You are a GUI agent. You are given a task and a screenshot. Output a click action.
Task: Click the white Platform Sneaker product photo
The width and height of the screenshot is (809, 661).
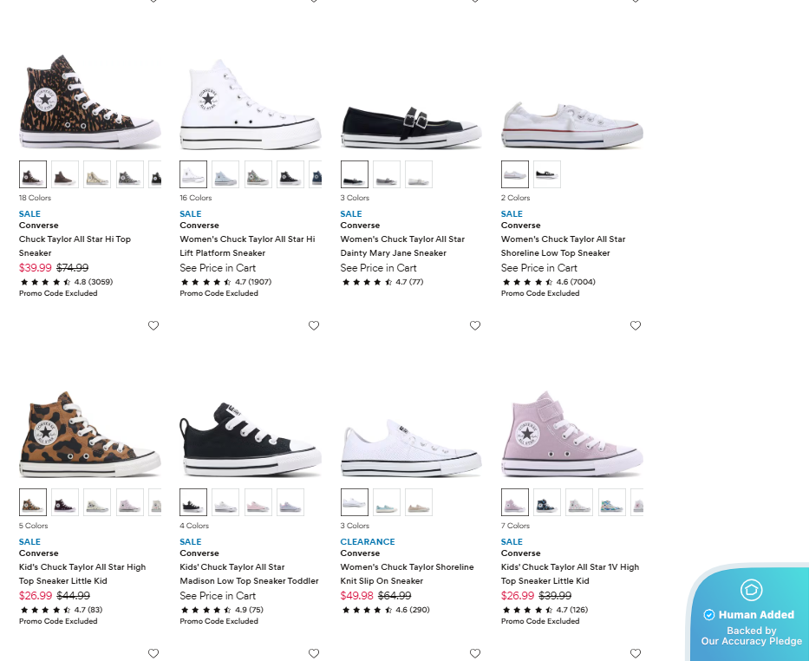pyautogui.click(x=250, y=100)
